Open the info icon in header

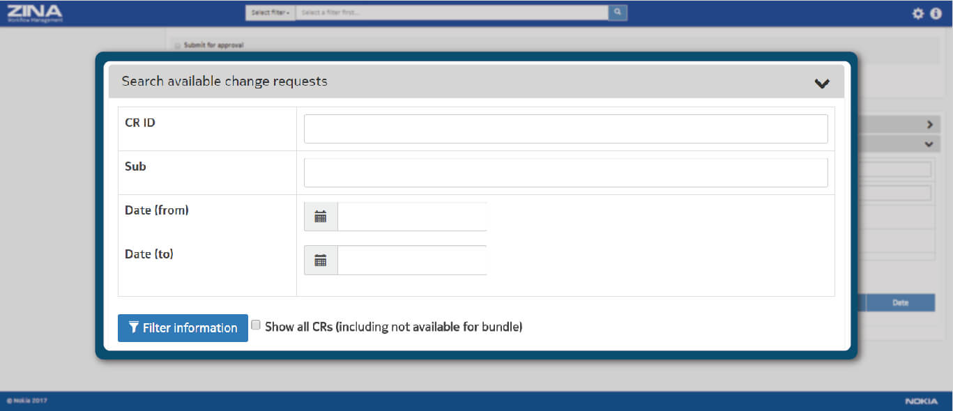tap(936, 13)
